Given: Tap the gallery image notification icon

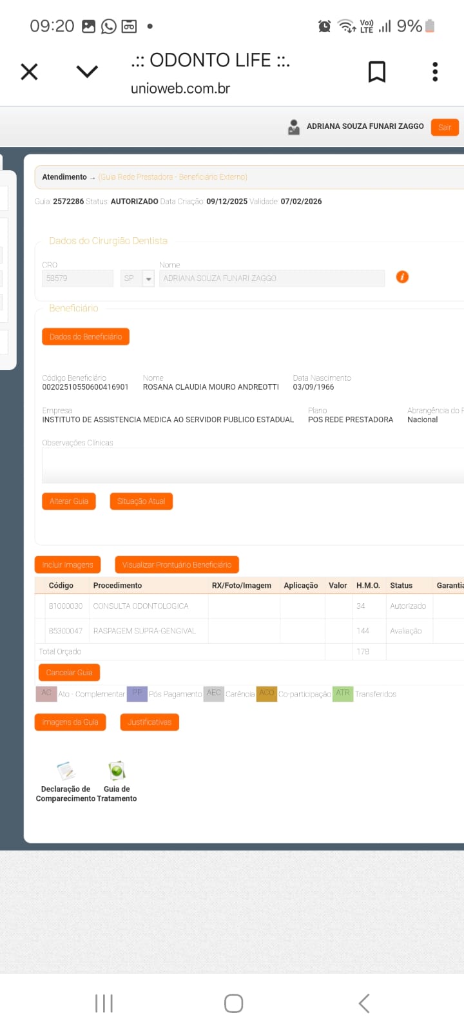Looking at the screenshot, I should (88, 26).
